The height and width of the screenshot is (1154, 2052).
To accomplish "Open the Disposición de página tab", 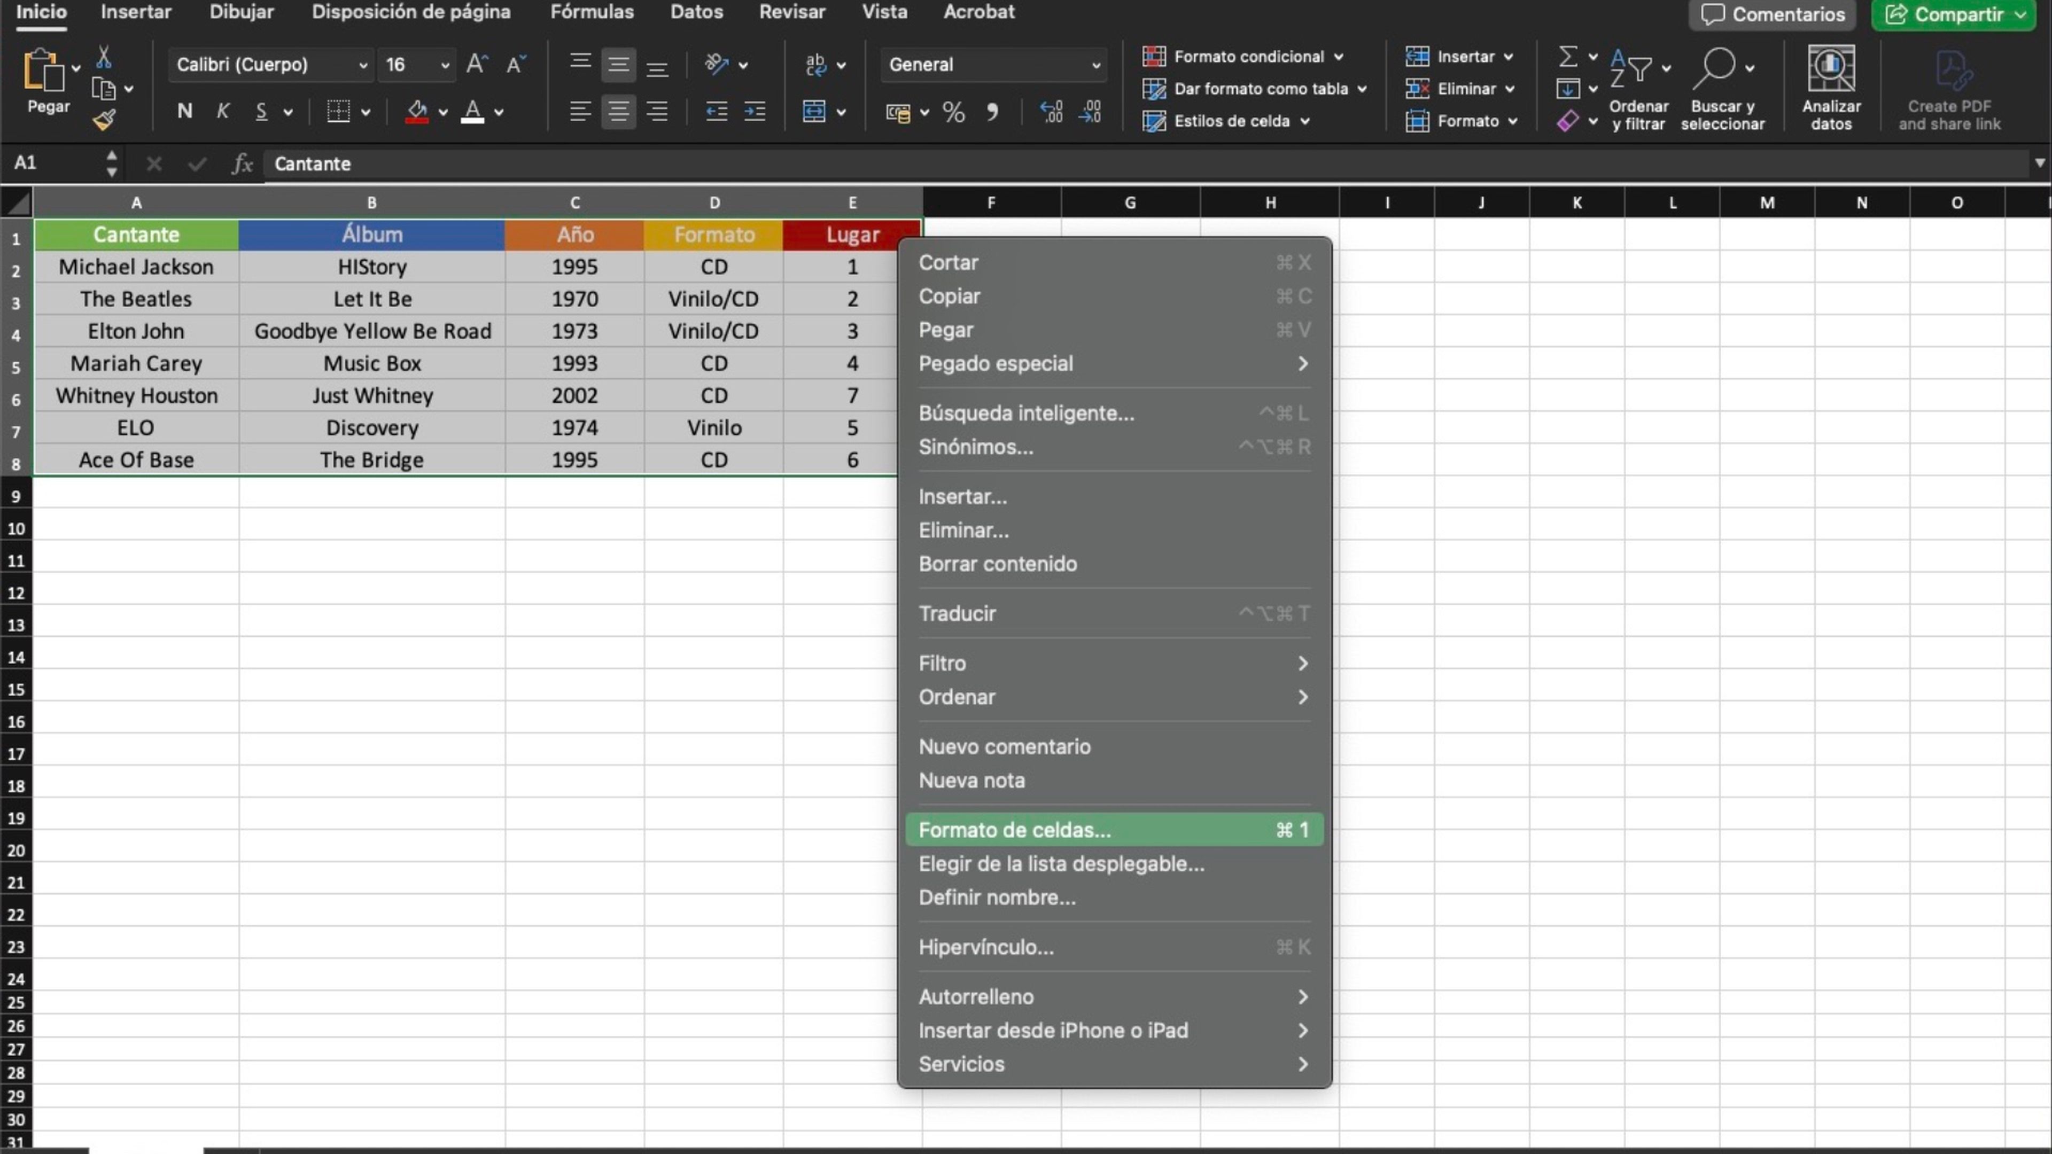I will (411, 12).
